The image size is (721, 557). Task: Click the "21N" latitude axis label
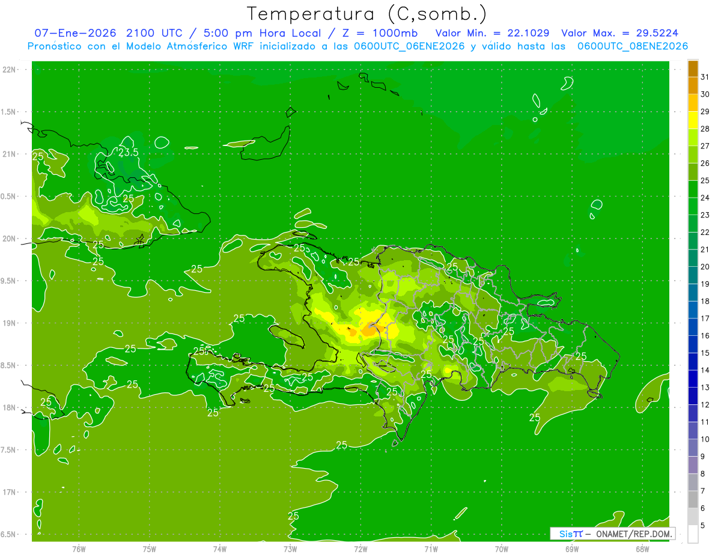click(10, 154)
